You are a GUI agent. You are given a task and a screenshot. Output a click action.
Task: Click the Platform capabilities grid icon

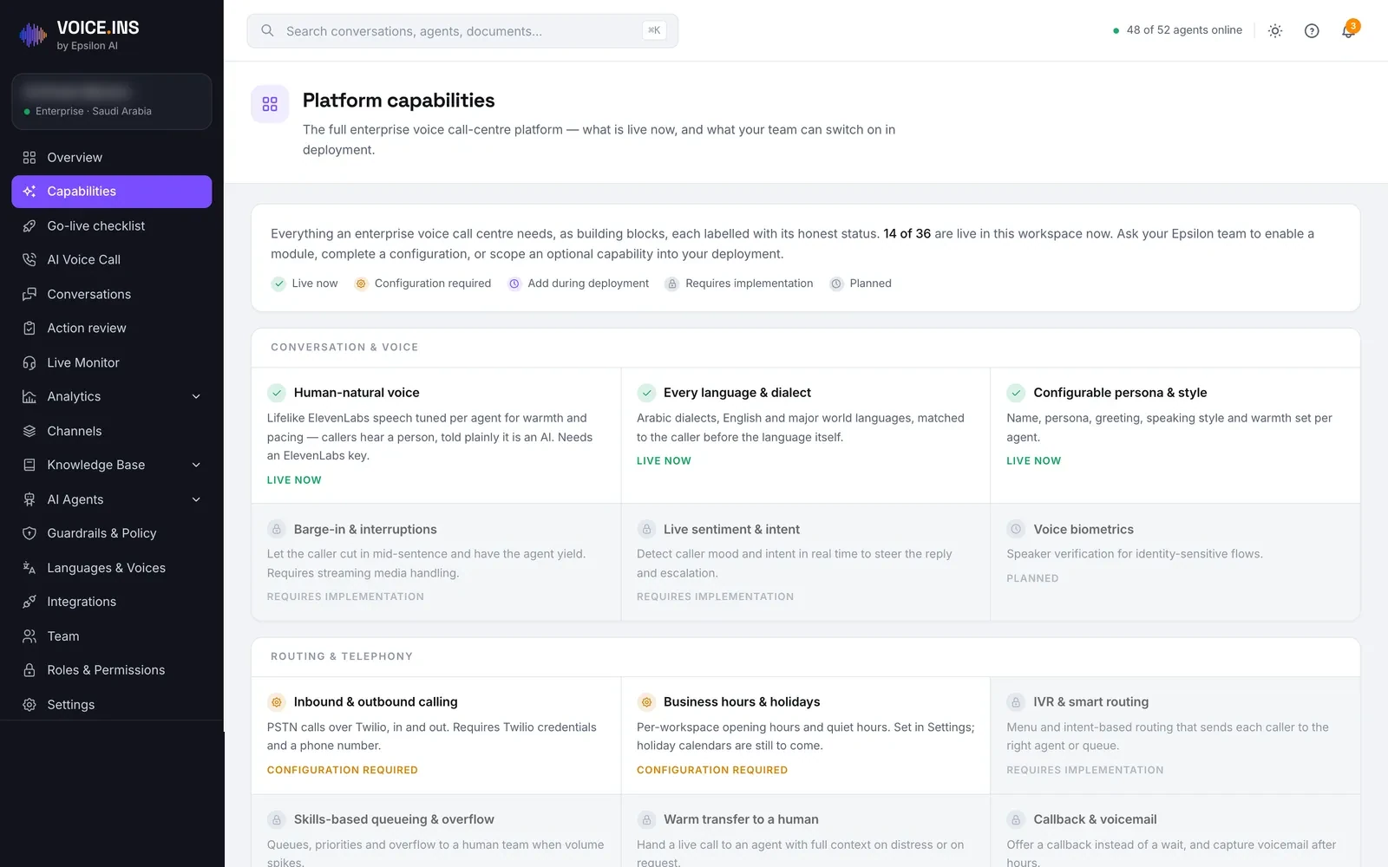point(270,104)
